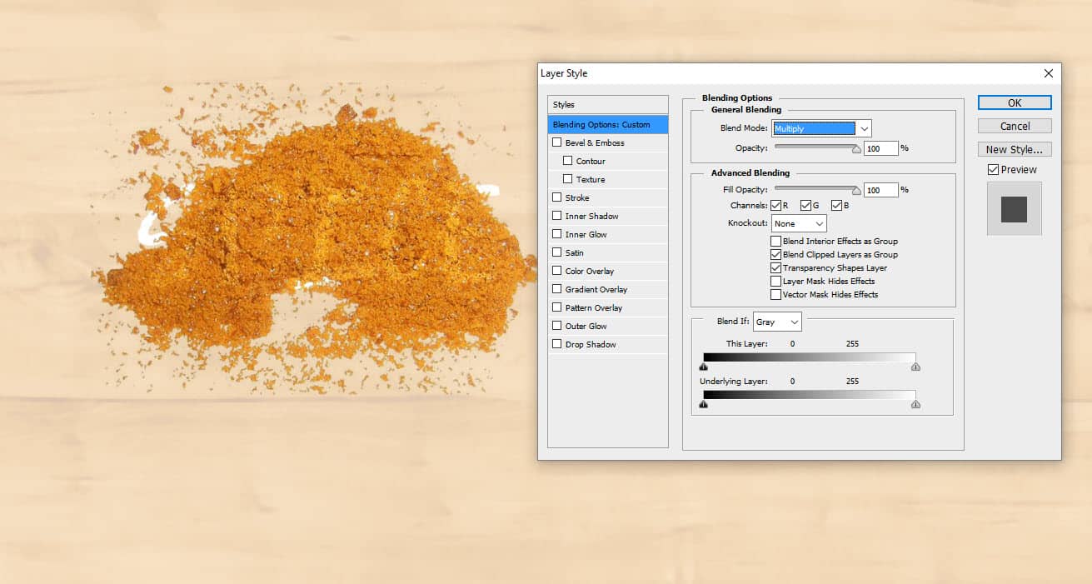Screen dimensions: 1092x584
Task: Open the Blend If channel dropdown
Action: pos(776,322)
